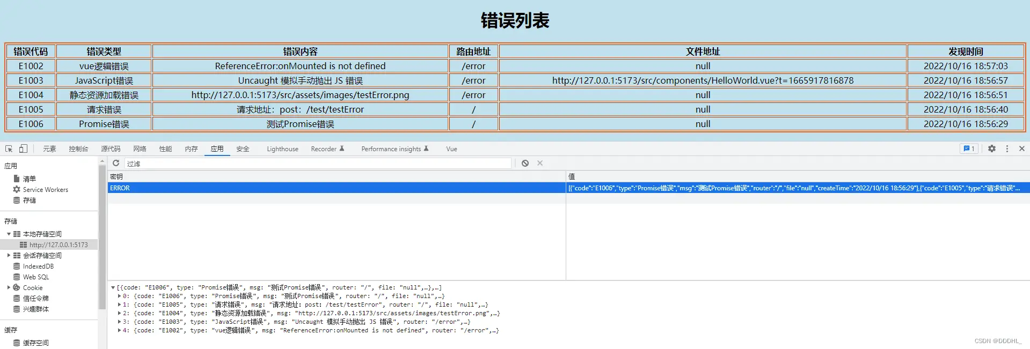Image resolution: width=1030 pixels, height=349 pixels.
Task: Activate the inspect element picker icon
Action: [9, 149]
